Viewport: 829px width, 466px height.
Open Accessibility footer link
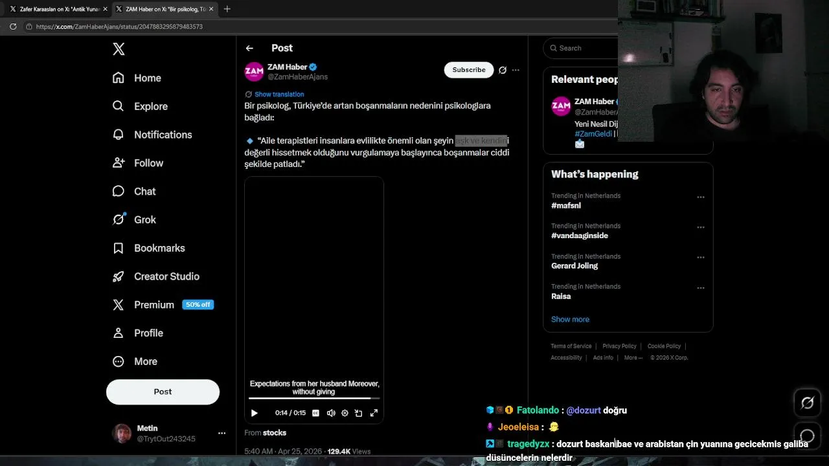[x=566, y=358]
